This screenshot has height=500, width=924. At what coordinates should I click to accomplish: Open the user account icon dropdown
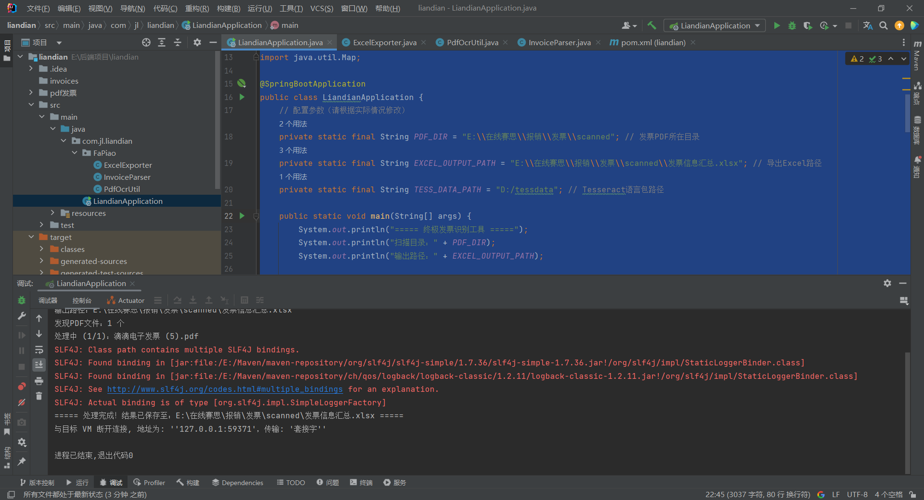click(x=629, y=25)
